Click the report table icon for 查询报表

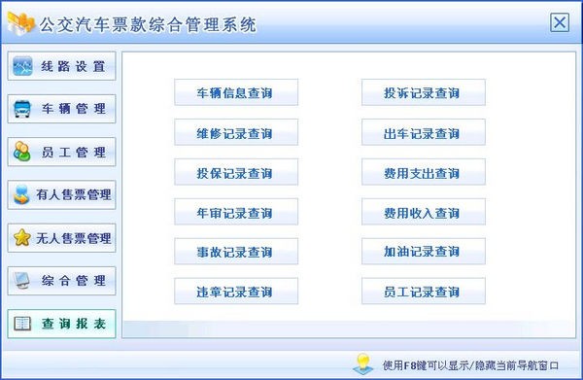(22, 324)
